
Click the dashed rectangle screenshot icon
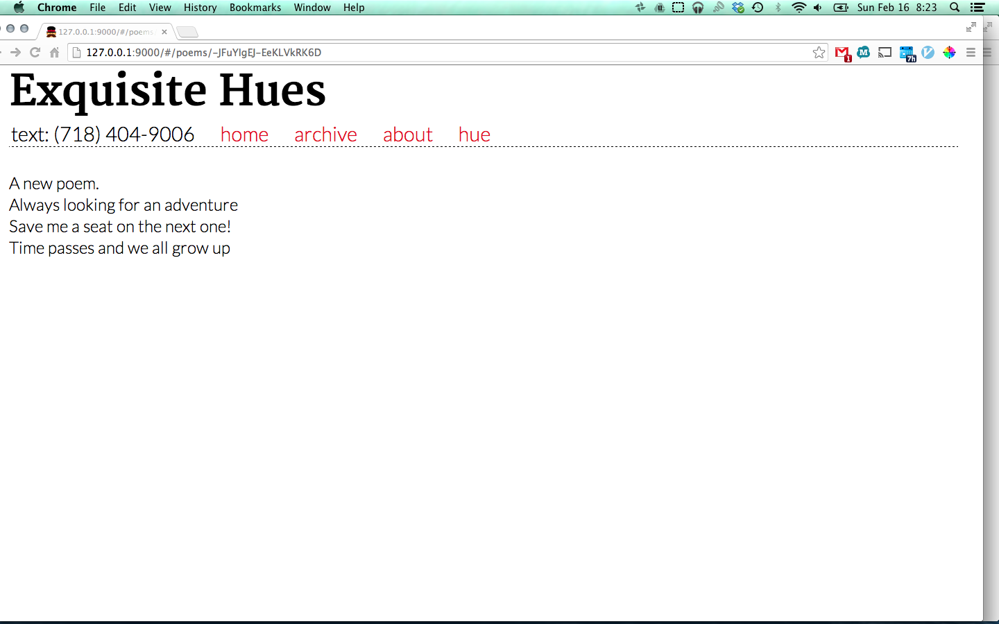(678, 8)
